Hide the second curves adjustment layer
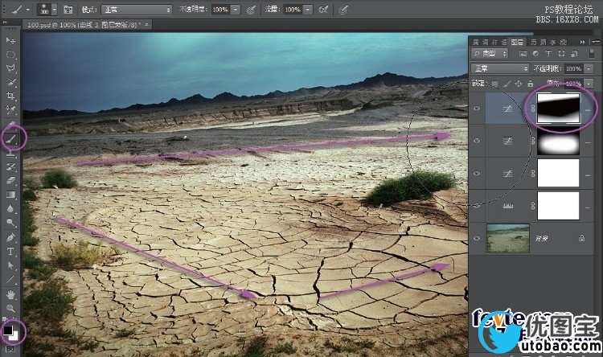 click(477, 141)
